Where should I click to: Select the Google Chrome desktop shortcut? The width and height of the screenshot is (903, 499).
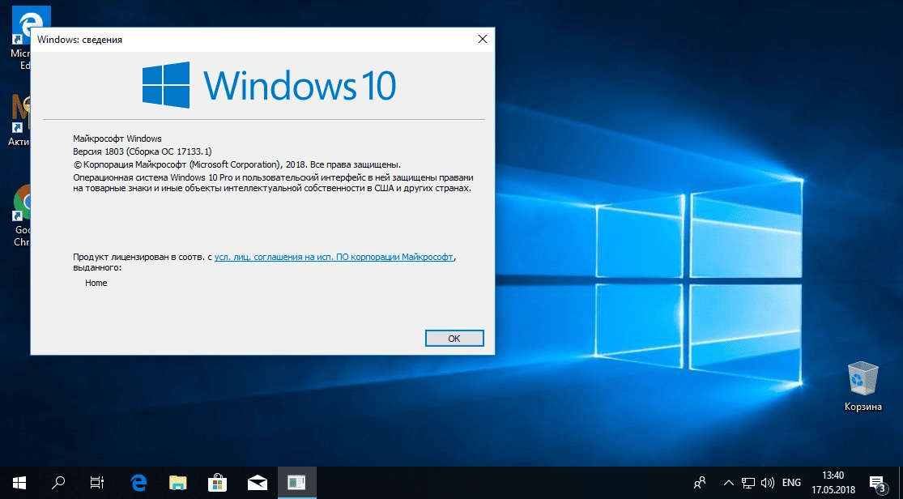[21, 215]
